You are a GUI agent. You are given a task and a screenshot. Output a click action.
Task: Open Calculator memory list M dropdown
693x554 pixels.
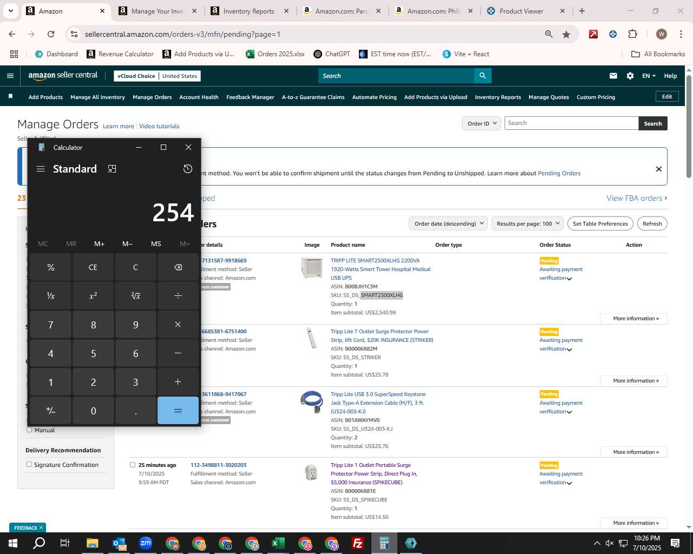[185, 244]
